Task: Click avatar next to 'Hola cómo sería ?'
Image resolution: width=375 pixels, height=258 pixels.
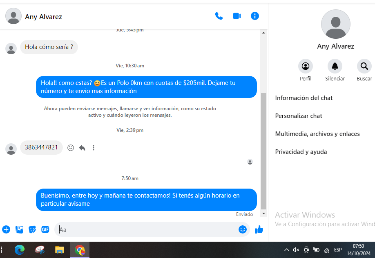Action: pyautogui.click(x=11, y=49)
